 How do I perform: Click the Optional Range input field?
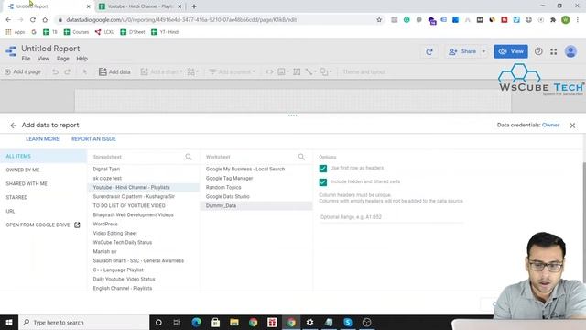click(x=391, y=217)
